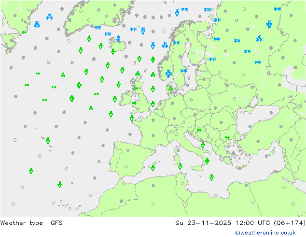306x237 pixels.
Task: Click the 'GFS' model label
Action: click(56, 222)
